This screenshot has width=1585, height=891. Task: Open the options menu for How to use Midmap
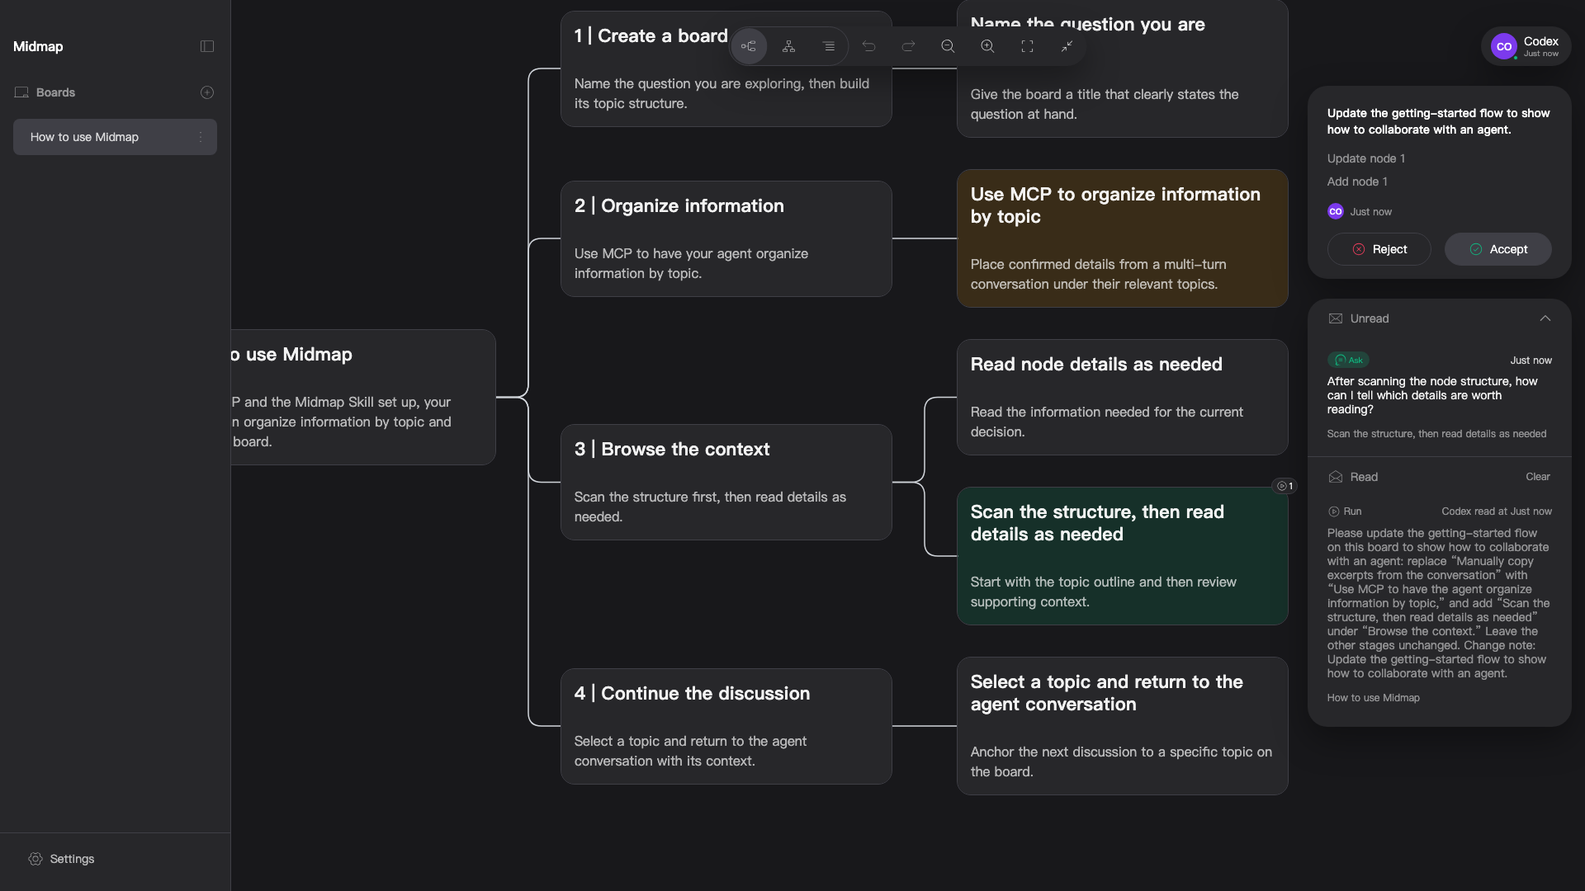tap(201, 137)
